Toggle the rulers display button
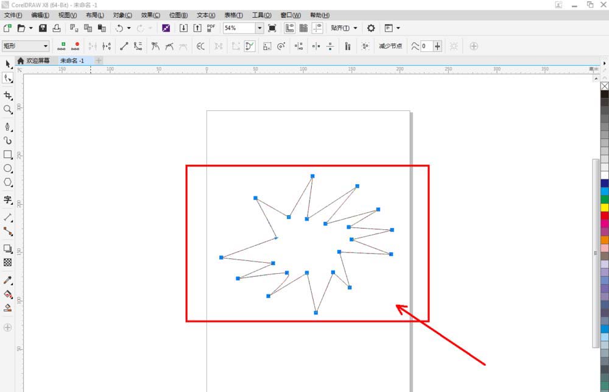The width and height of the screenshot is (609, 392). [x=289, y=28]
